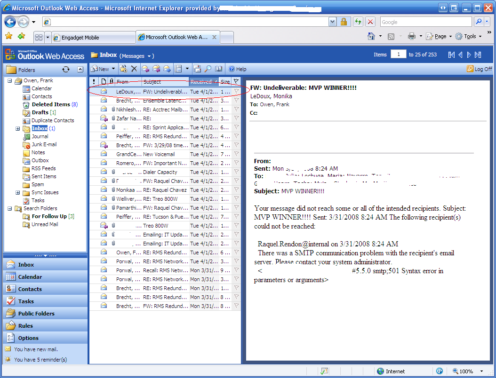Move selected message to a folder
496x378 pixels.
(123, 69)
